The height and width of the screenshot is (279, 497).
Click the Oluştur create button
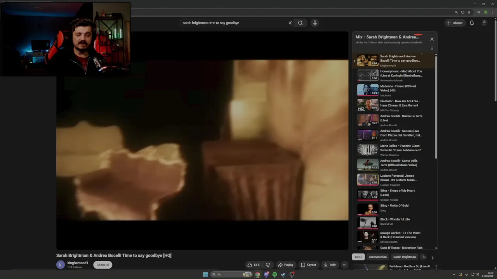coord(455,23)
